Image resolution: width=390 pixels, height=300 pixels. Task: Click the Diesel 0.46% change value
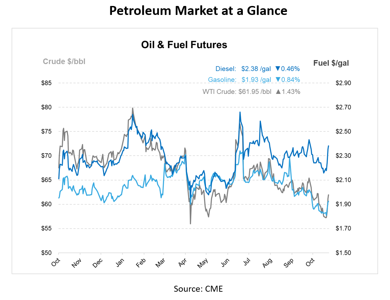click(x=290, y=69)
